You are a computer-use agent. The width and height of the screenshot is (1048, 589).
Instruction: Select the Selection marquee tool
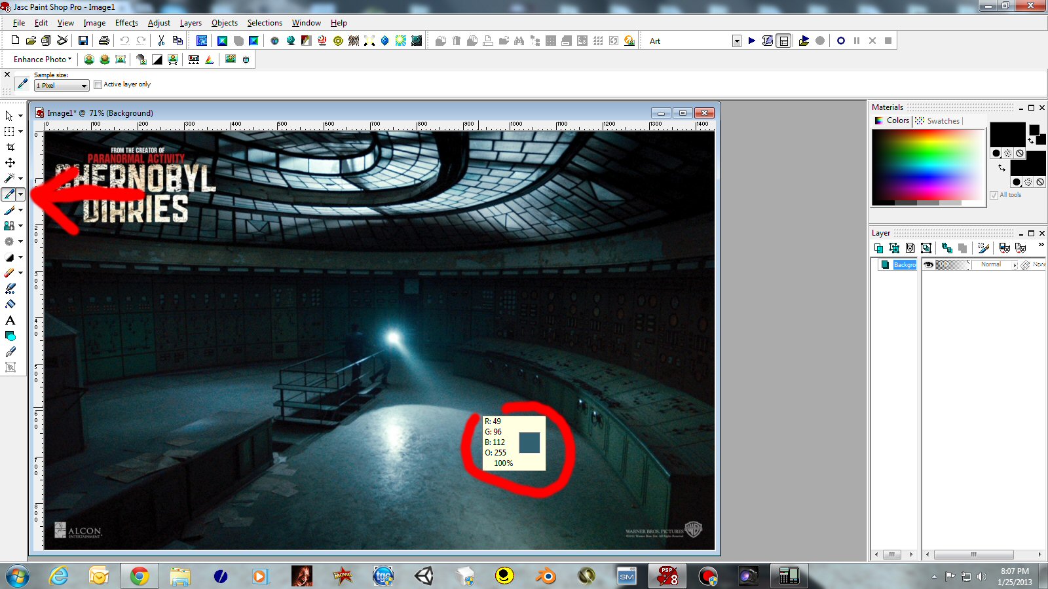point(9,132)
